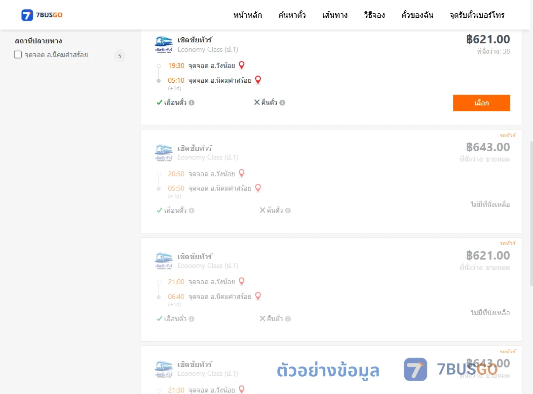Click รถทัวร์ tag on the 20:50 trip card

point(507,135)
